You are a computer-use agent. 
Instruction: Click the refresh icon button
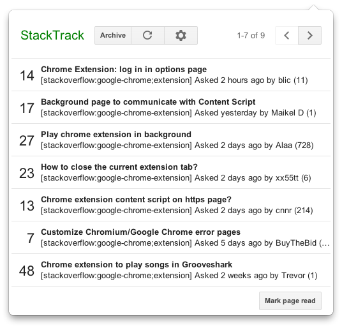(x=147, y=35)
